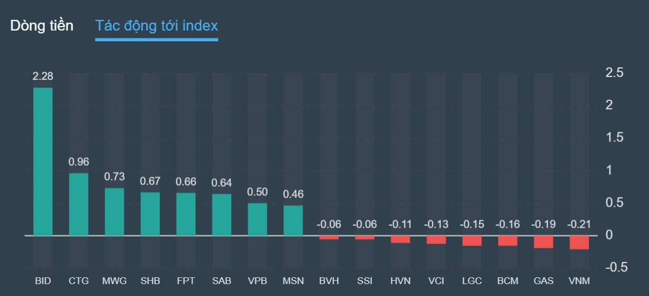Click the VCI red bar
The height and width of the screenshot is (296, 649).
[x=436, y=239]
